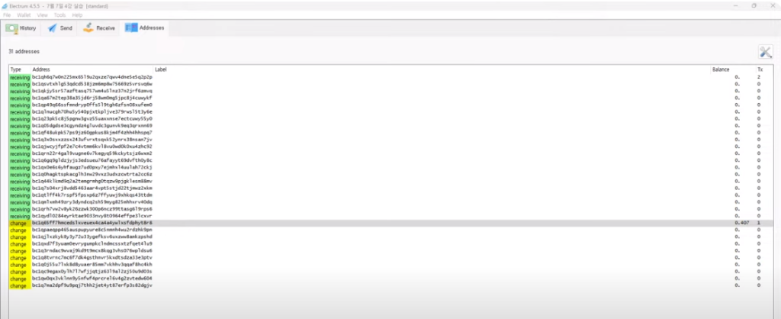Select first receiving address bc1qh6q7w0n
This screenshot has width=781, height=319.
391,77
